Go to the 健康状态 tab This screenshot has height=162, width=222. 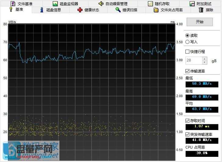tap(88, 10)
